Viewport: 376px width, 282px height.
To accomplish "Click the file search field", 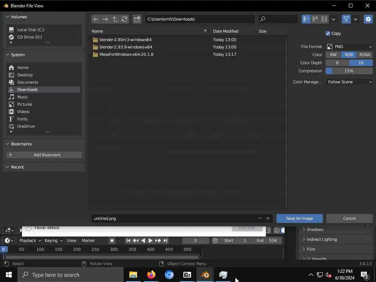I will pyautogui.click(x=278, y=19).
